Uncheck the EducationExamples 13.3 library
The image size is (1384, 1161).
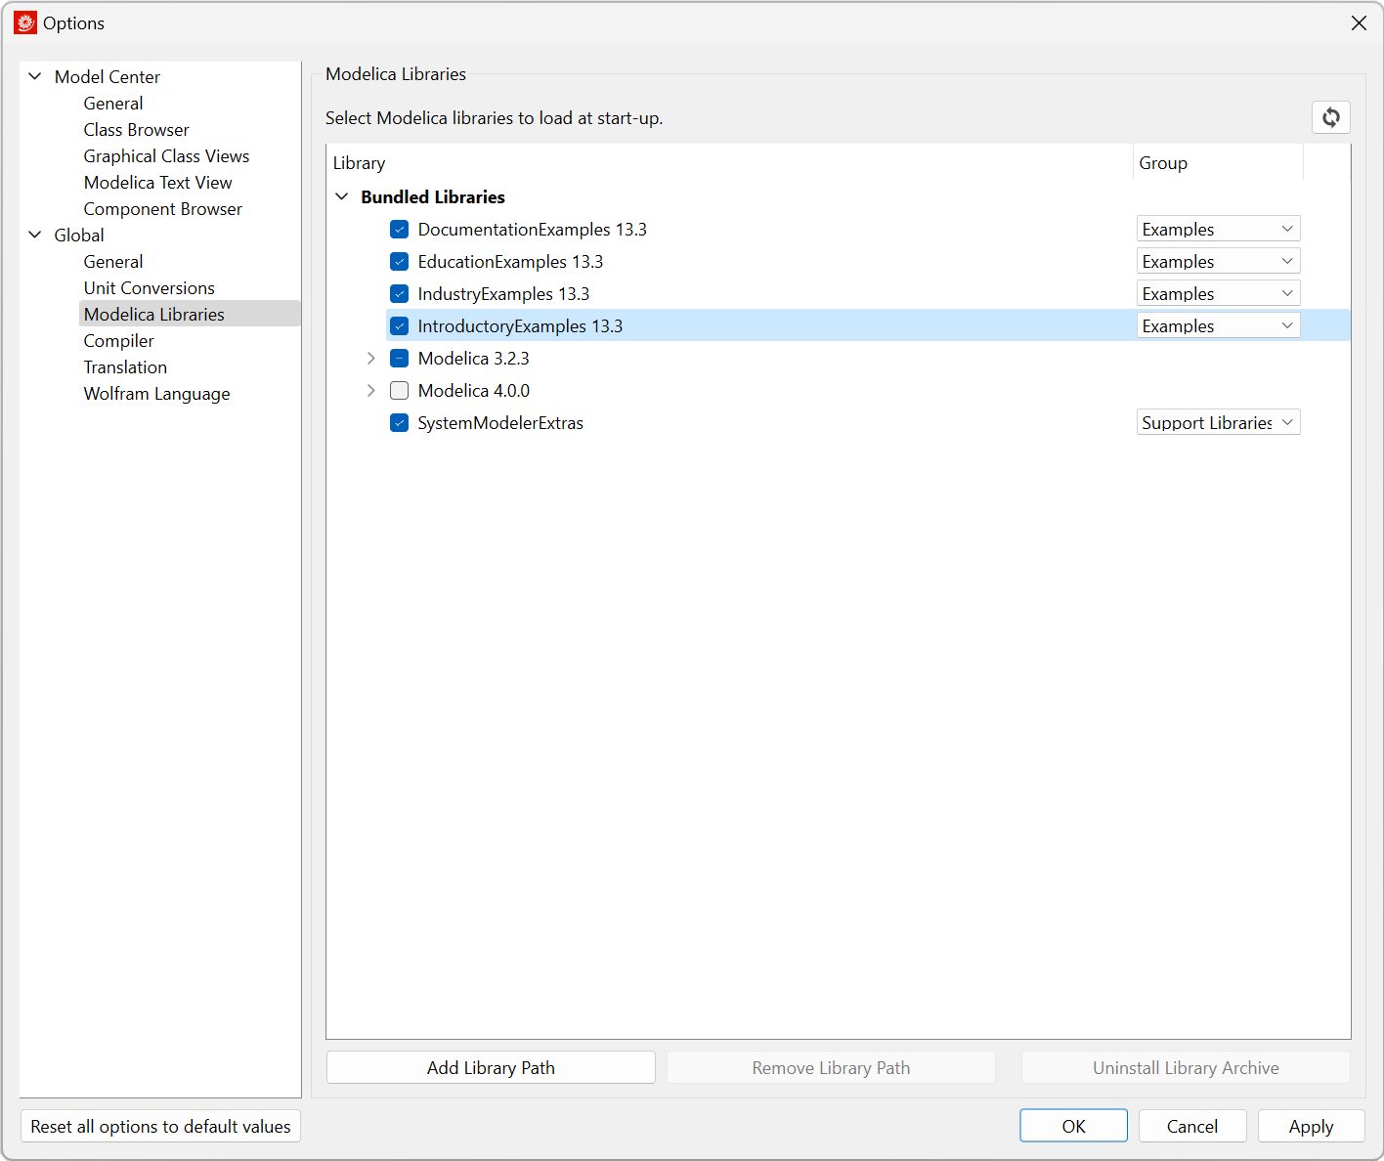tap(399, 261)
